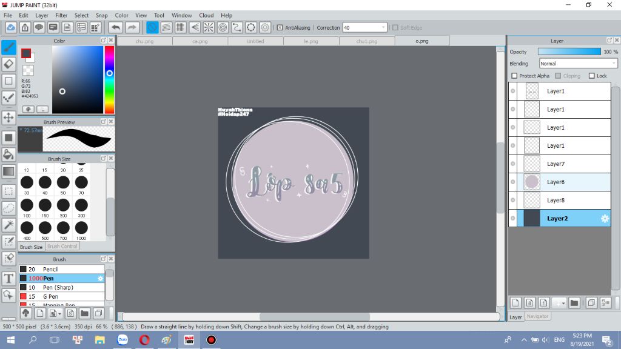This screenshot has height=349, width=621.
Task: Click the foreground color swatch
Action: click(26, 53)
